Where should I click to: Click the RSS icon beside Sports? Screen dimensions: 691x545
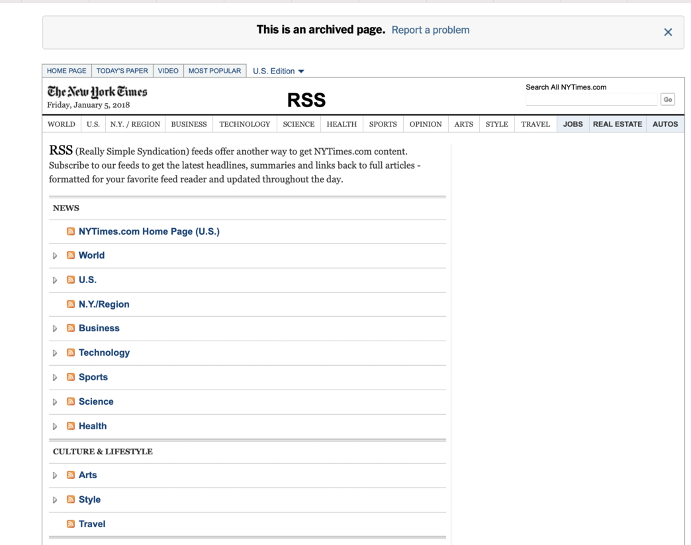pyautogui.click(x=71, y=377)
